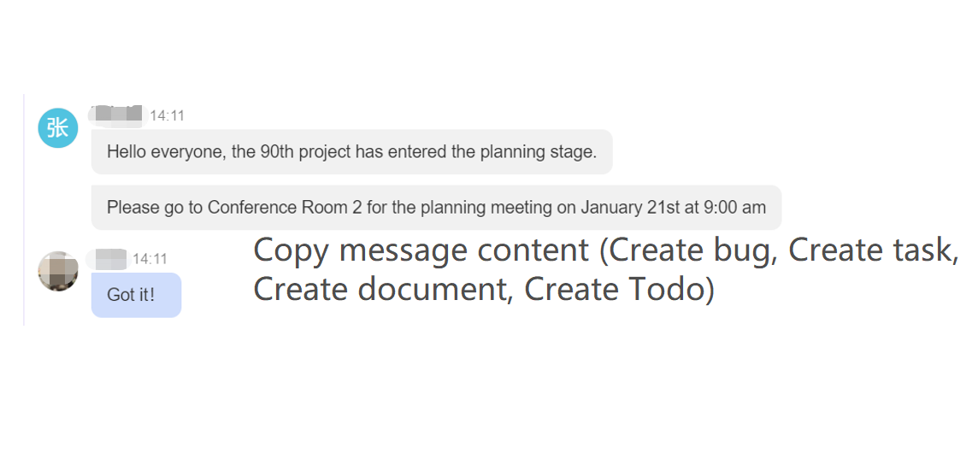The width and height of the screenshot is (978, 459).
Task: Open the pixelated photo avatar profile
Action: 58,271
